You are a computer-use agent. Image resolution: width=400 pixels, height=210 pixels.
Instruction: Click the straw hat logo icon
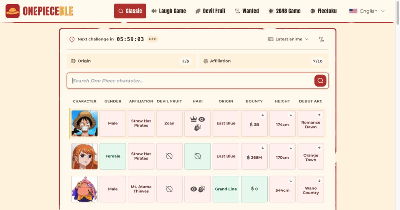click(13, 11)
